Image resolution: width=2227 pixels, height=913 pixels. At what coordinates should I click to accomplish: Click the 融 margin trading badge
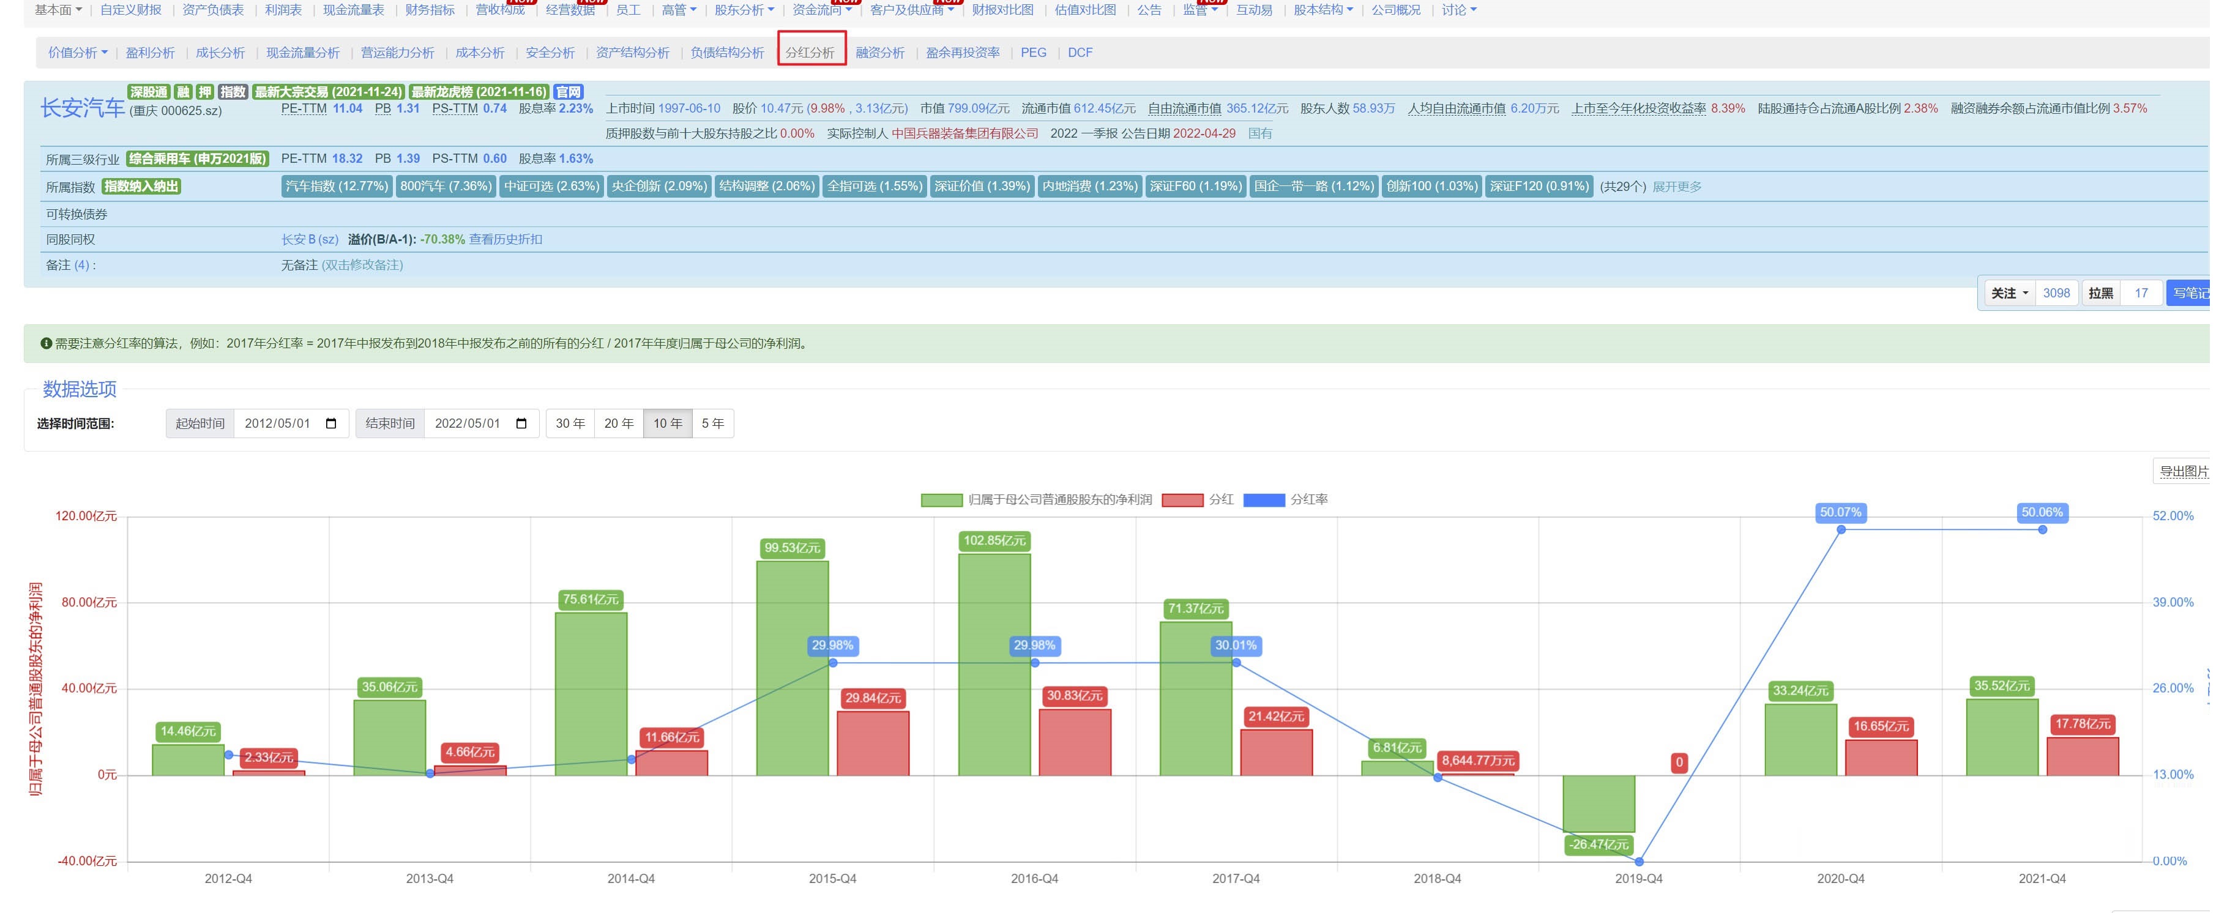[x=182, y=92]
